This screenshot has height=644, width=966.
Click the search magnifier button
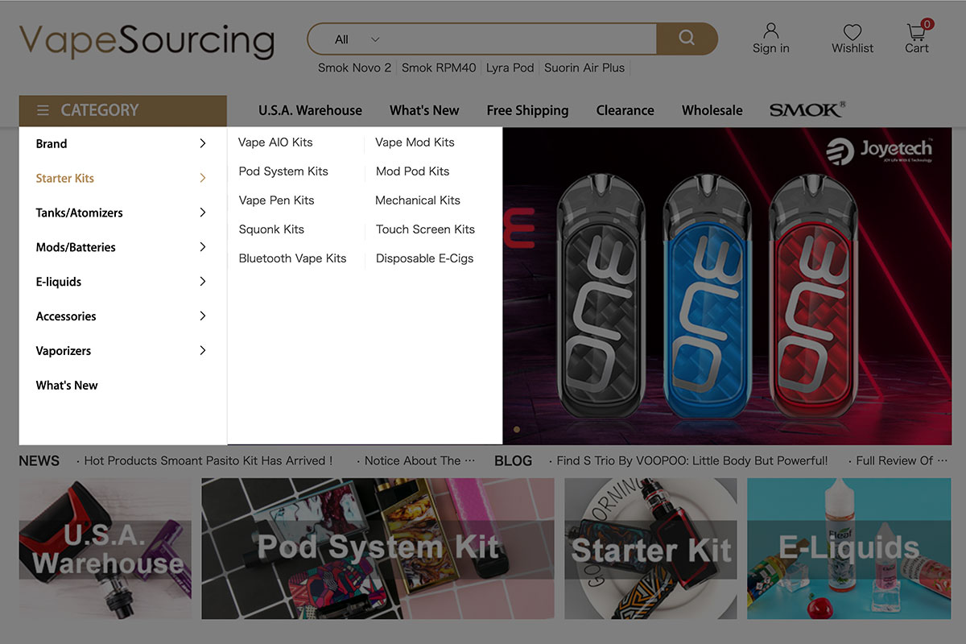pos(687,39)
